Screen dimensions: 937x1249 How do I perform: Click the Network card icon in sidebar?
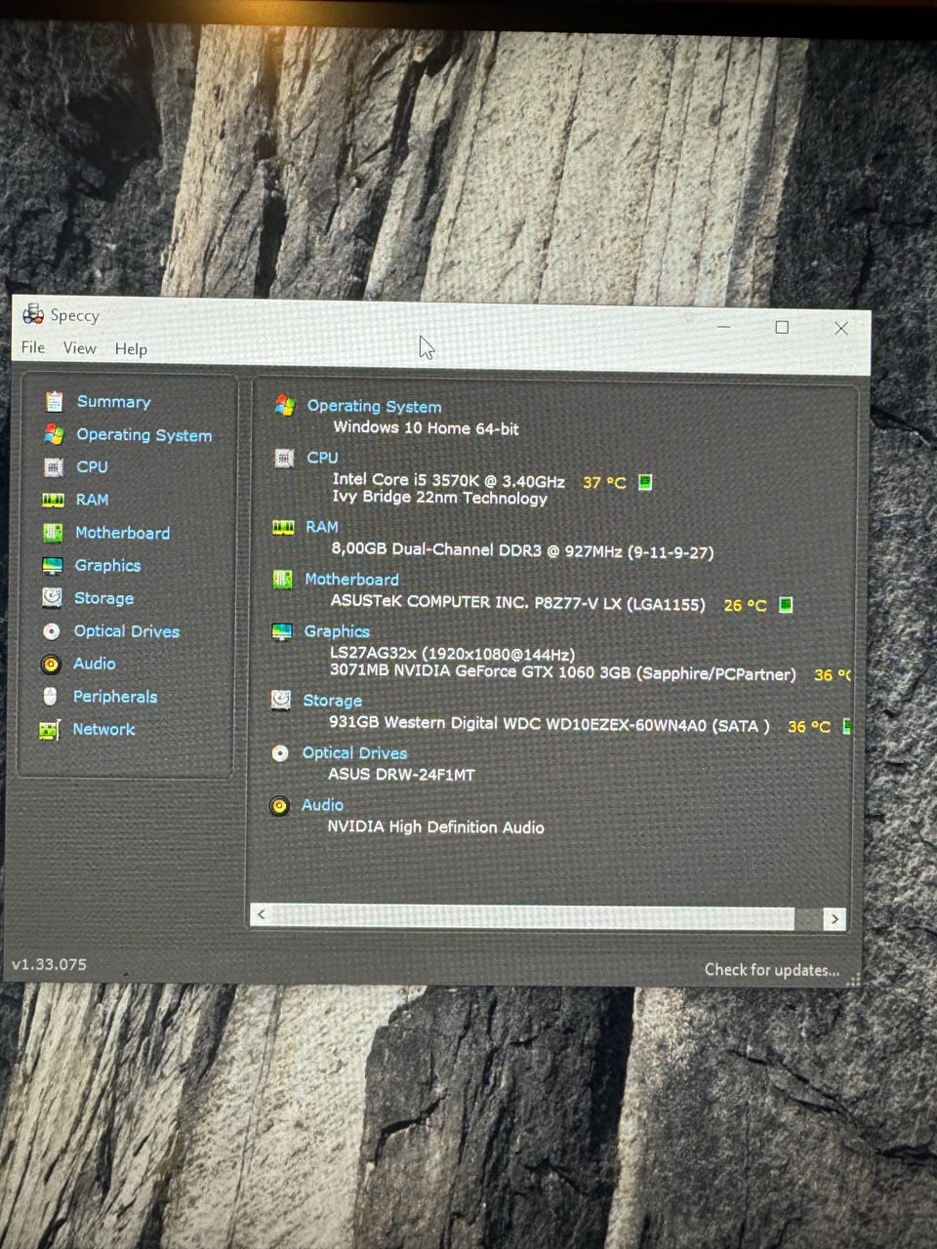[50, 729]
